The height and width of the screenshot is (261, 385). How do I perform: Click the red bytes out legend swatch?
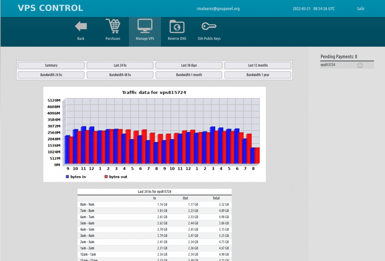click(x=106, y=176)
